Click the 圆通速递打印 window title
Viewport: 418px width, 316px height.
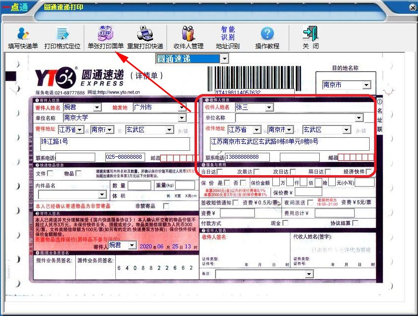[63, 7]
